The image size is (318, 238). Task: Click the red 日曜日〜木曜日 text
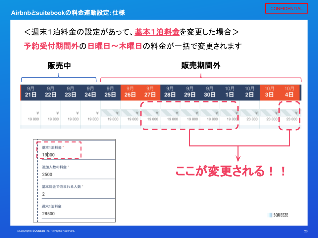tap(115, 46)
